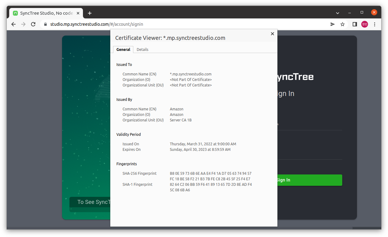388x237 pixels.
Task: Click the Issued By heading
Action: click(124, 100)
